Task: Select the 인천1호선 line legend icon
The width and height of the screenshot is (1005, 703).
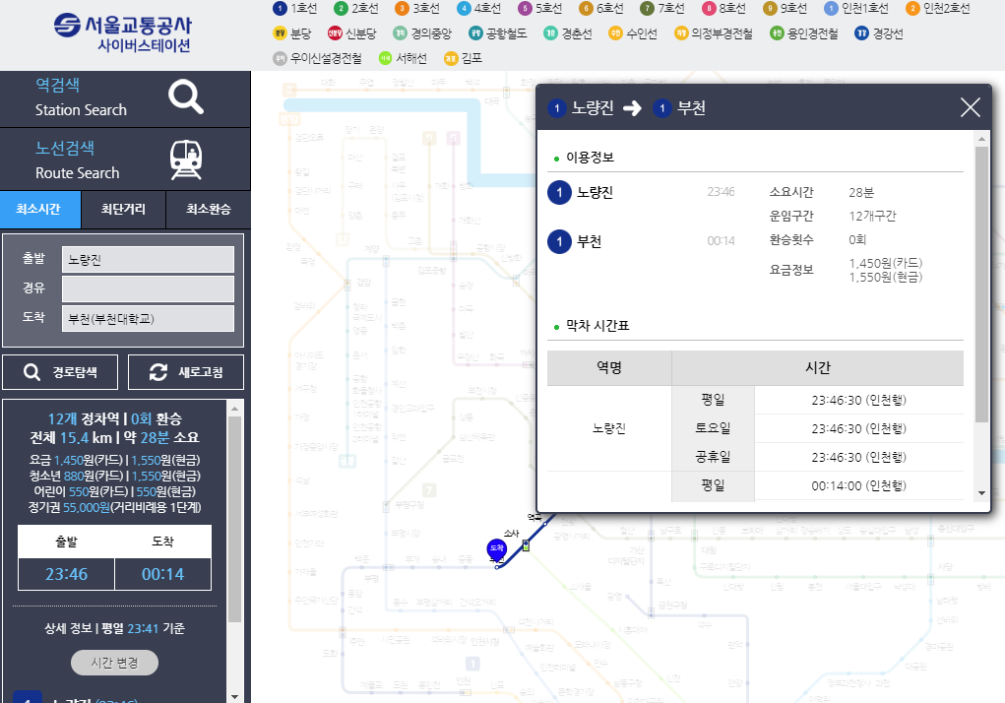Action: (x=832, y=8)
